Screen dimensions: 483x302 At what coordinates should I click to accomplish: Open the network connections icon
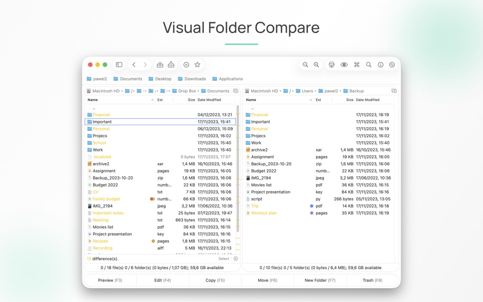331,65
